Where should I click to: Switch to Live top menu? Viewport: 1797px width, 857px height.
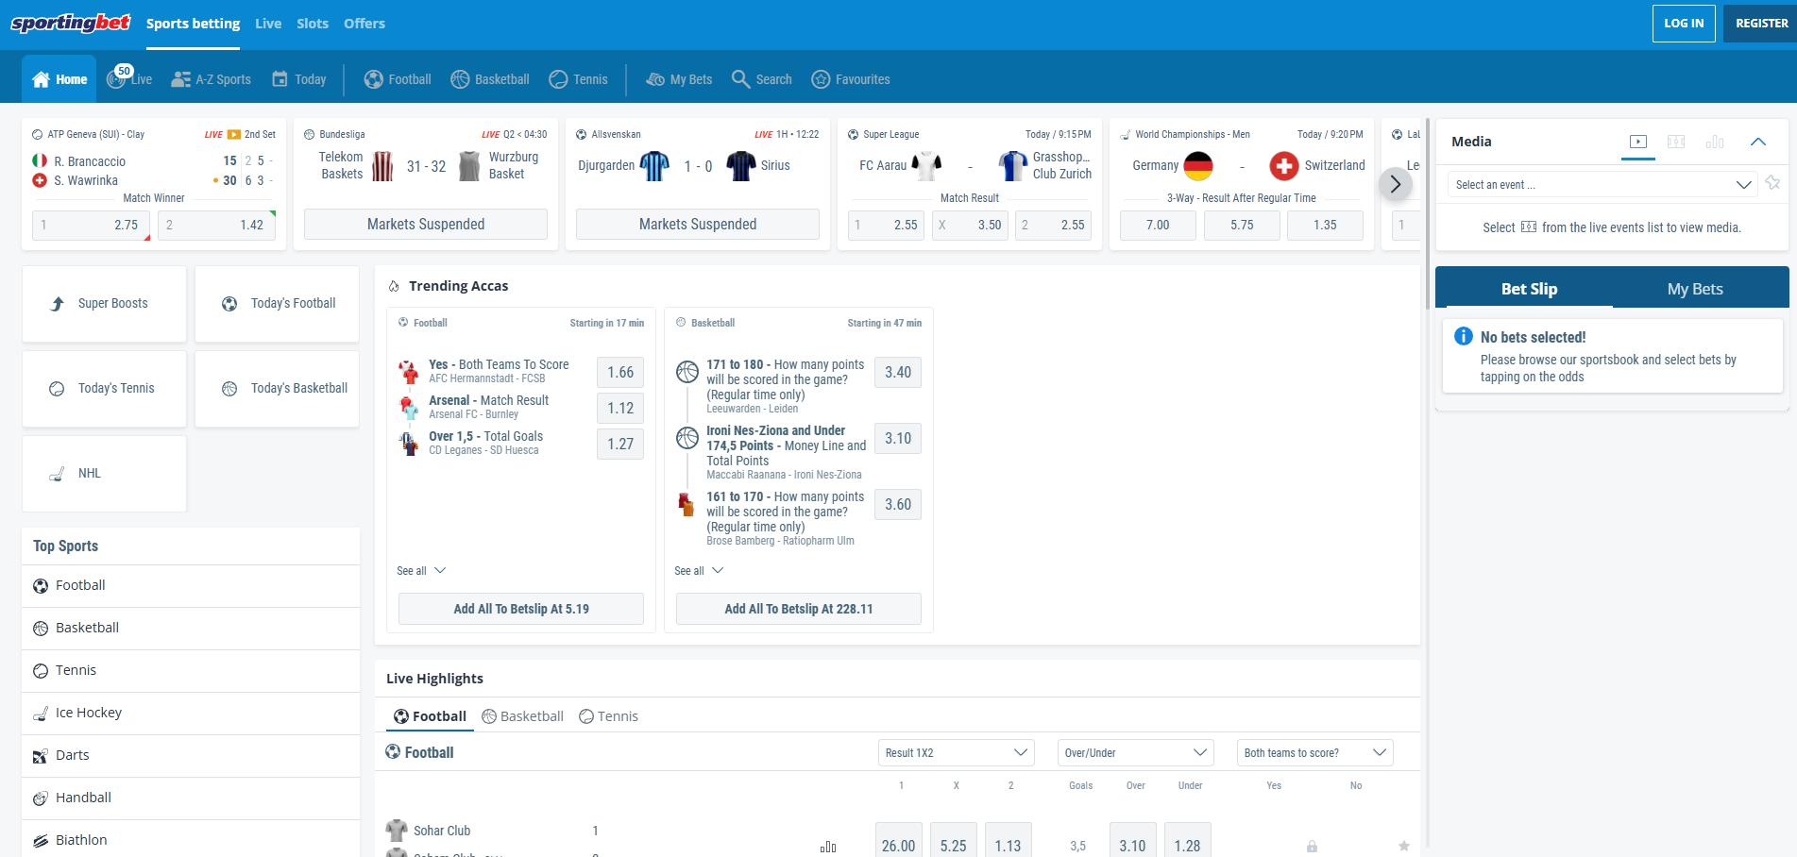268,24
